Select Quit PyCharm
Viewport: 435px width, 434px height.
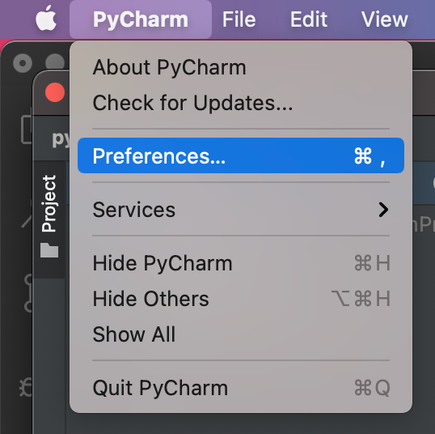(x=241, y=388)
